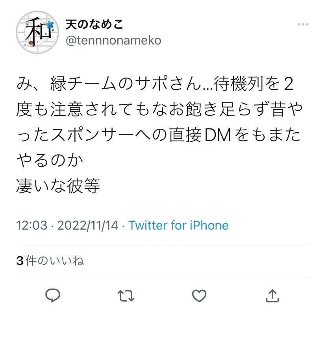Click the tweet line やるのか
Screen dimensions: 326x345
[x=50, y=160]
